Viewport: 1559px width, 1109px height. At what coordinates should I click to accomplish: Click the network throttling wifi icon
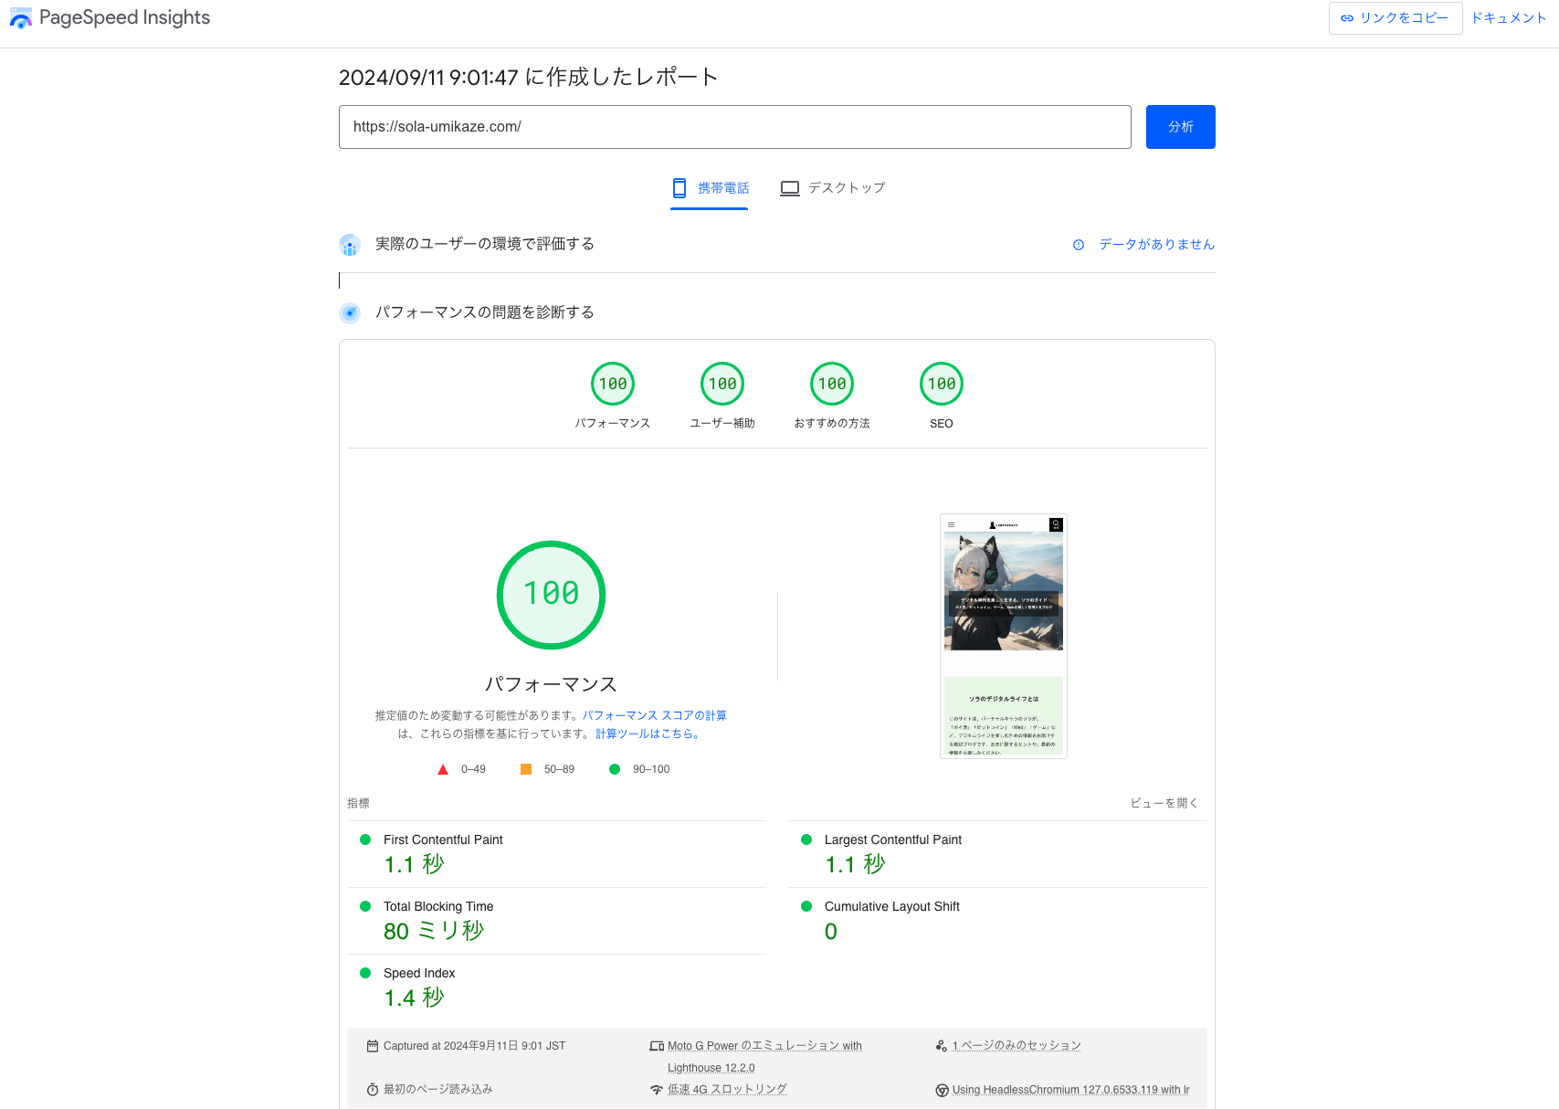tap(657, 1090)
